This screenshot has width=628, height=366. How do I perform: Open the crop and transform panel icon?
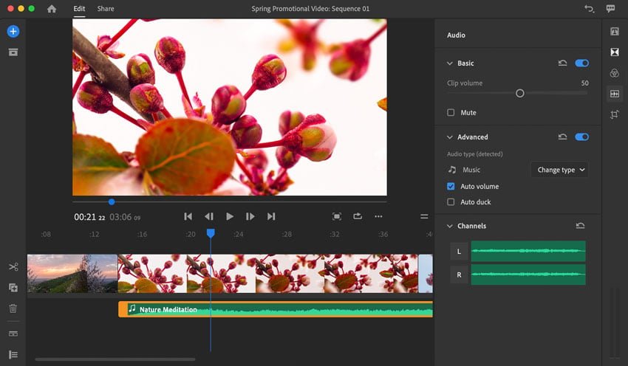[615, 115]
